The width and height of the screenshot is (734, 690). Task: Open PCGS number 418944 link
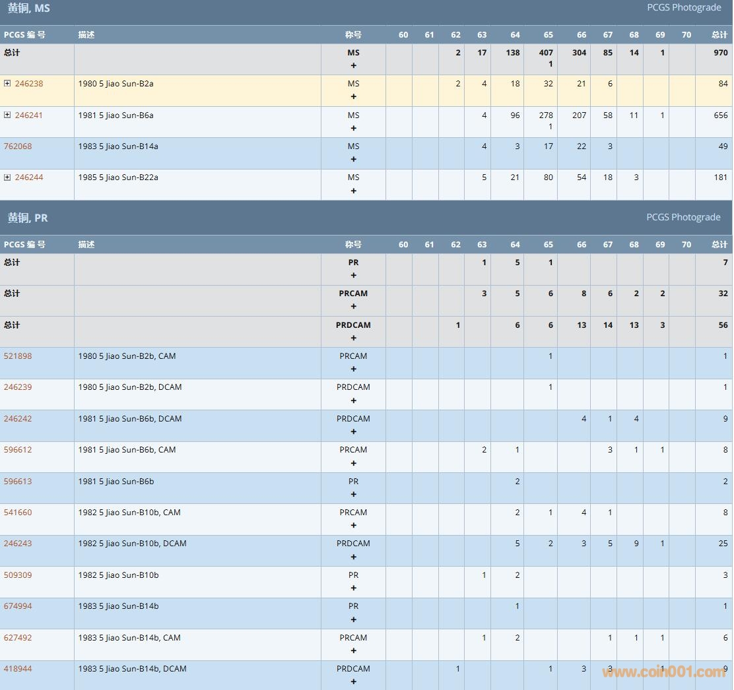click(x=18, y=669)
